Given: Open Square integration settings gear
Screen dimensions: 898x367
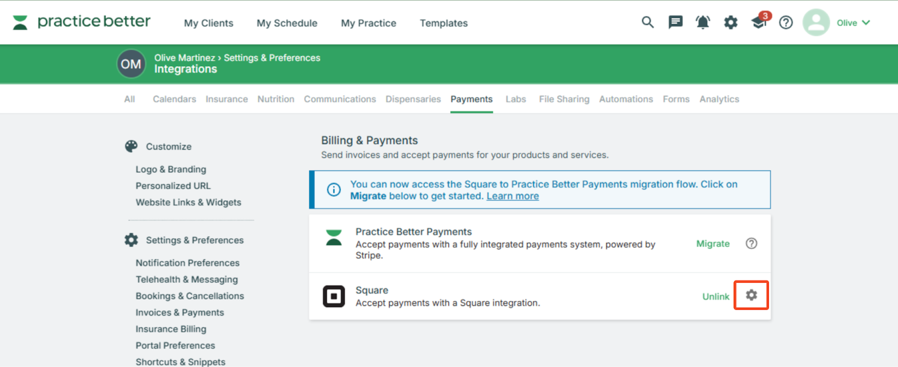Looking at the screenshot, I should [752, 295].
